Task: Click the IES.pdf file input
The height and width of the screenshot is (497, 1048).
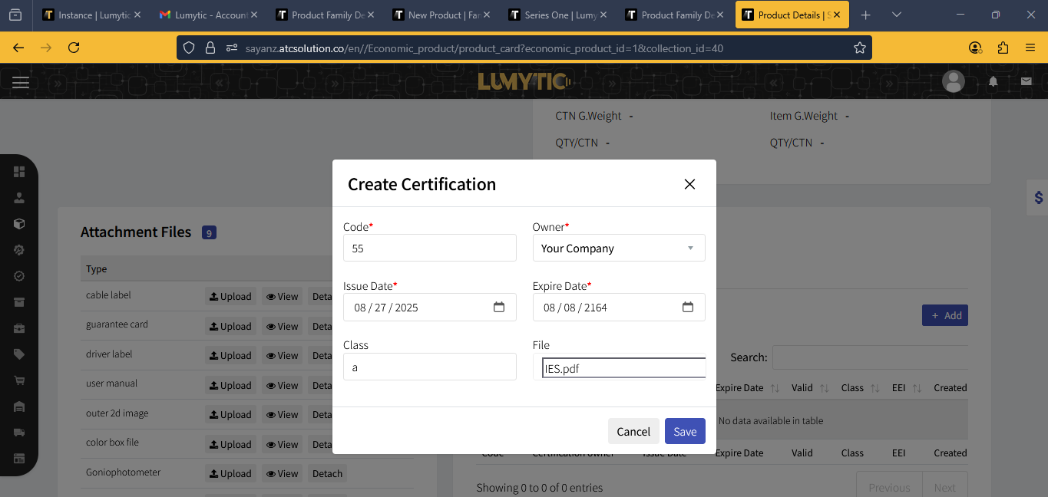Action: [x=623, y=368]
